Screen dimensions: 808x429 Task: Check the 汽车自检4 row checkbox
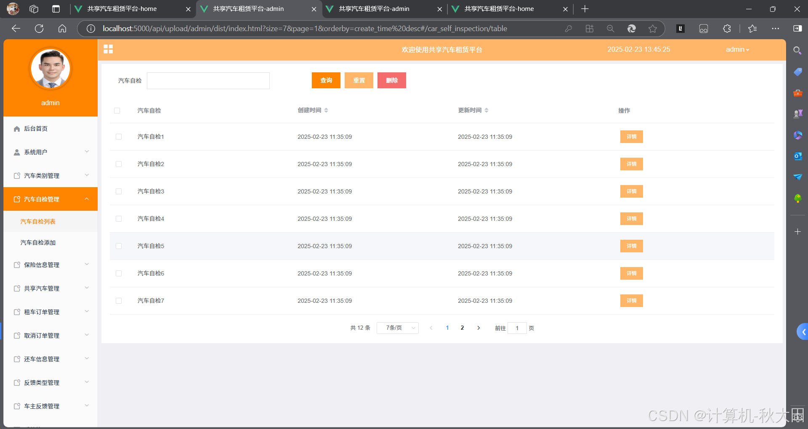119,219
